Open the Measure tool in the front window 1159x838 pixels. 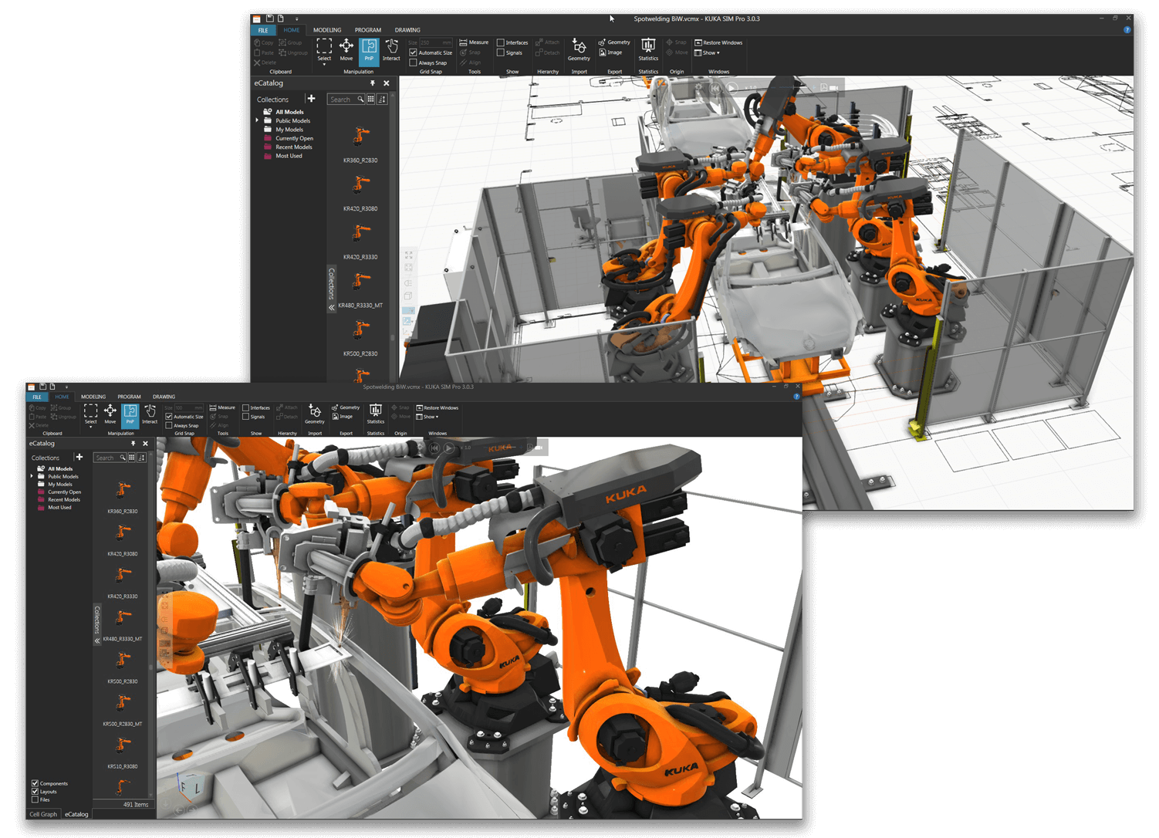click(x=222, y=407)
